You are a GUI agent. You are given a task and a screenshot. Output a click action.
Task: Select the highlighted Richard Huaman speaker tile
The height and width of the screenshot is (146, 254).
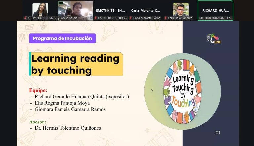[215, 10]
